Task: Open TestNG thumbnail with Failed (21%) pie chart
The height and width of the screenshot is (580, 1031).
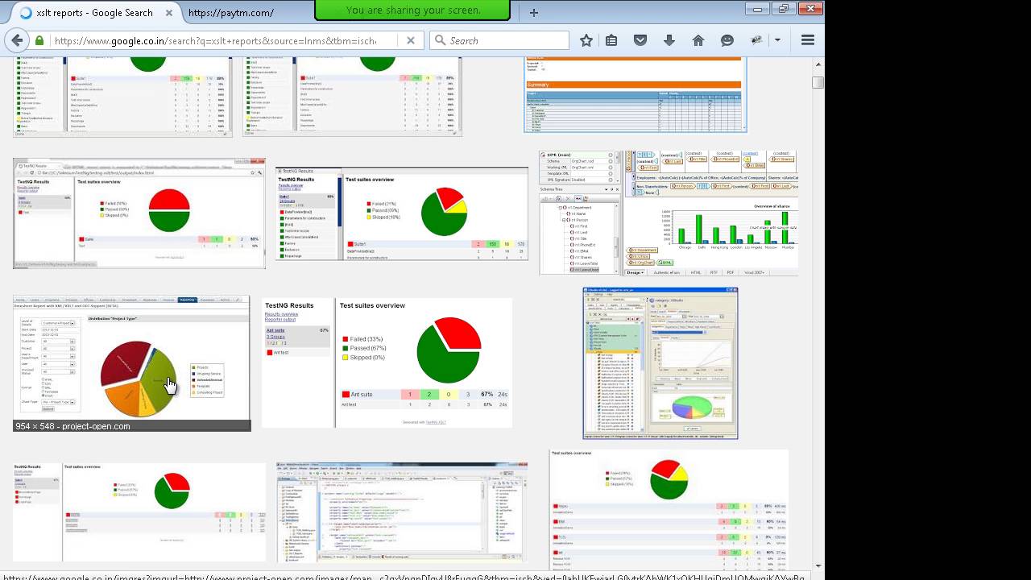Action: pyautogui.click(x=401, y=213)
